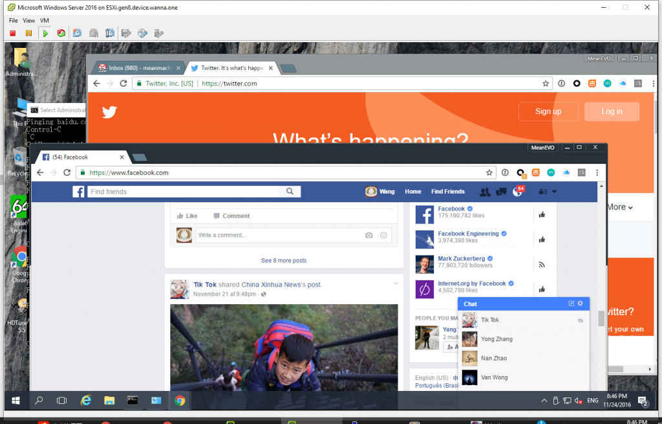The image size is (662, 424).
Task: Open Facebook notifications globe icon
Action: click(x=517, y=192)
